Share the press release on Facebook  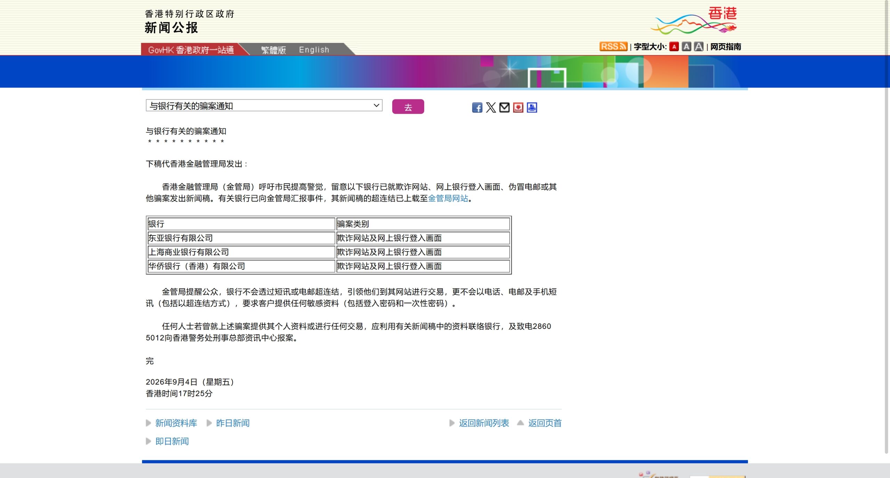click(x=477, y=107)
